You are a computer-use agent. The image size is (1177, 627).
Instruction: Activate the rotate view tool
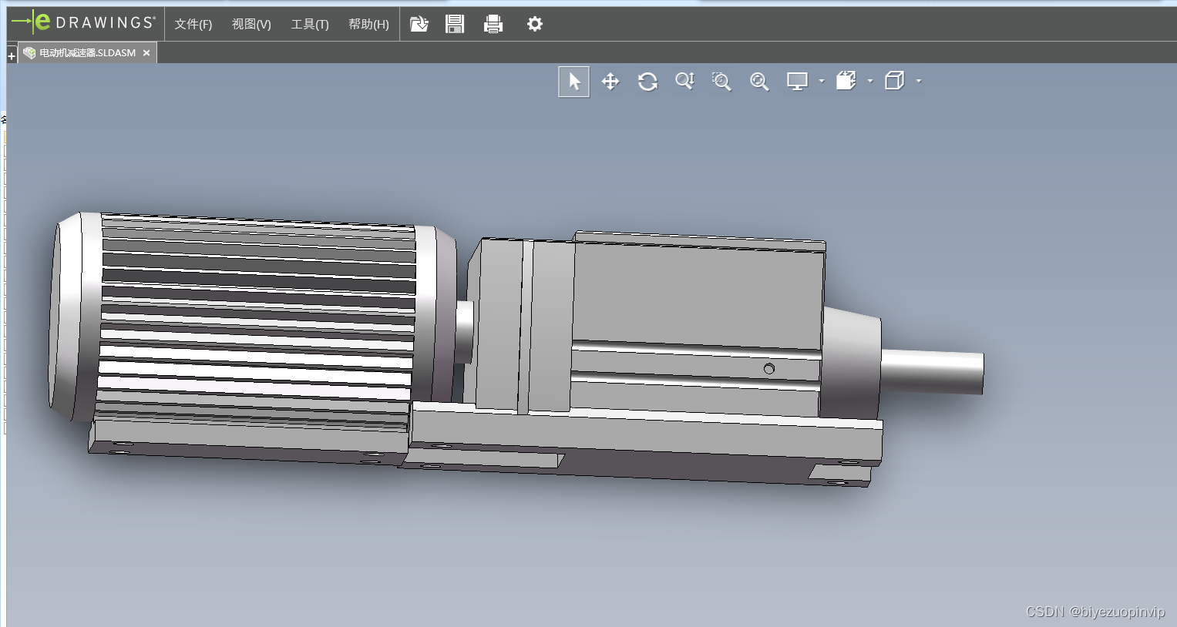coord(647,82)
